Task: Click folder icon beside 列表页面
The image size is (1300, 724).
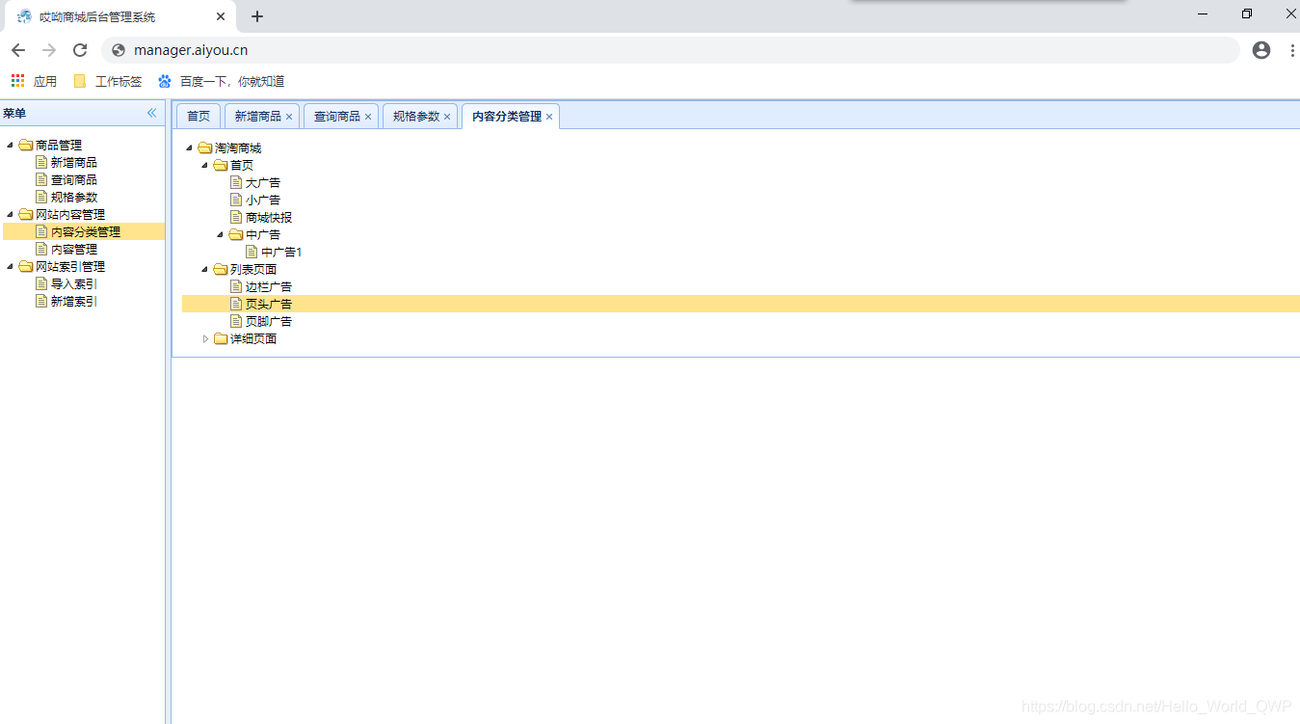Action: pos(221,269)
